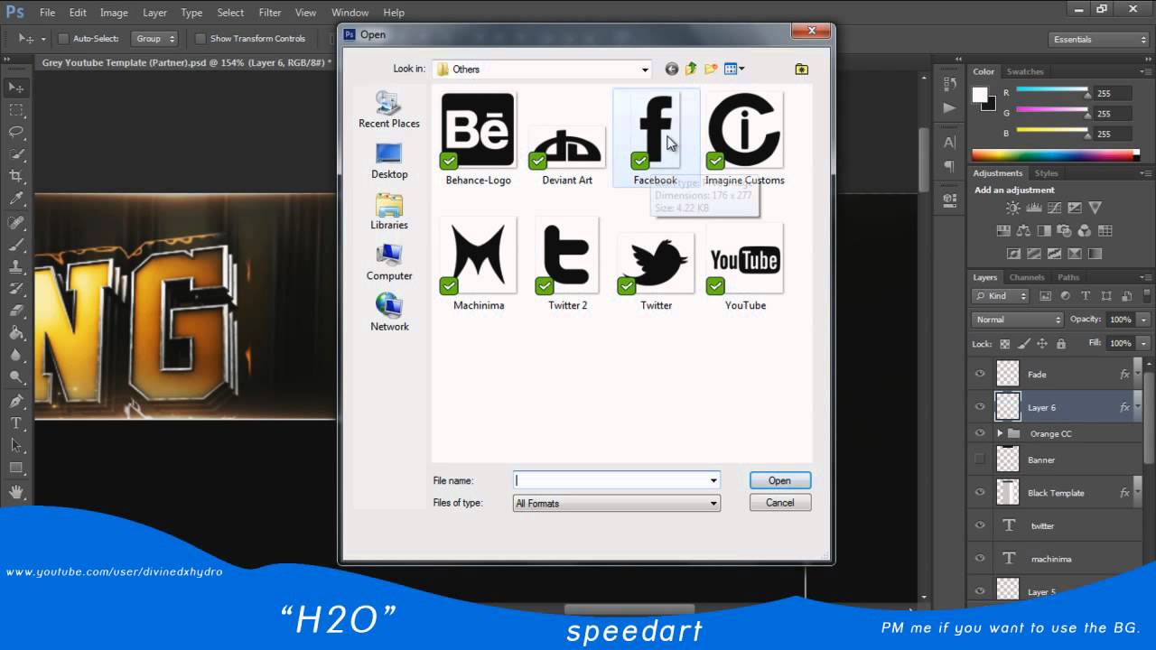Filter layers by type layers icon
The width and height of the screenshot is (1156, 650).
pos(1086,296)
